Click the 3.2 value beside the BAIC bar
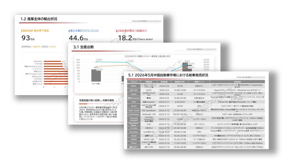The width and height of the screenshot is (293, 166). tap(63, 61)
